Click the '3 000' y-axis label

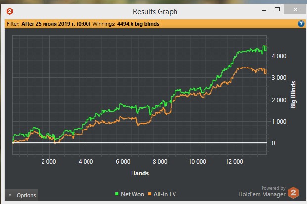point(279,78)
